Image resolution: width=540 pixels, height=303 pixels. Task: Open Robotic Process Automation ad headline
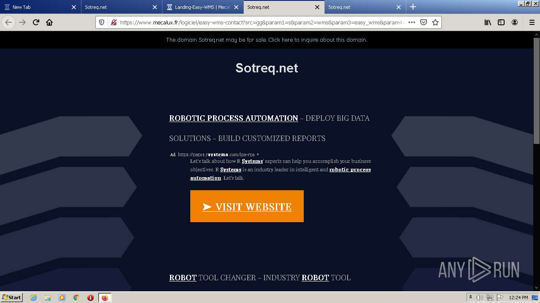point(233,118)
